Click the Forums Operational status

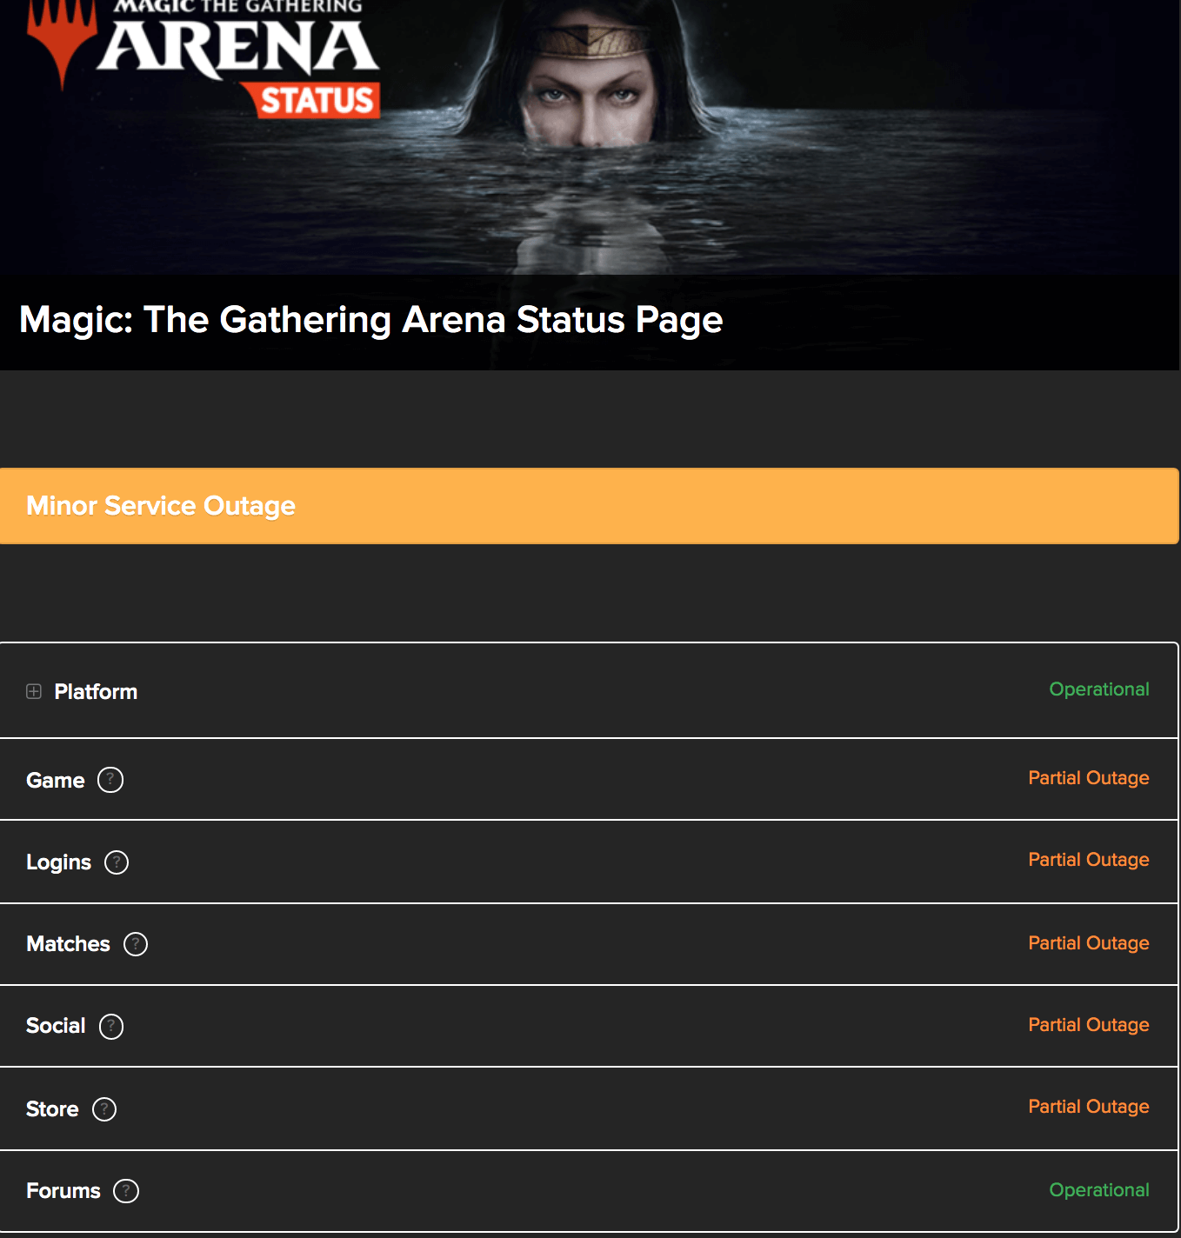click(x=1099, y=1190)
